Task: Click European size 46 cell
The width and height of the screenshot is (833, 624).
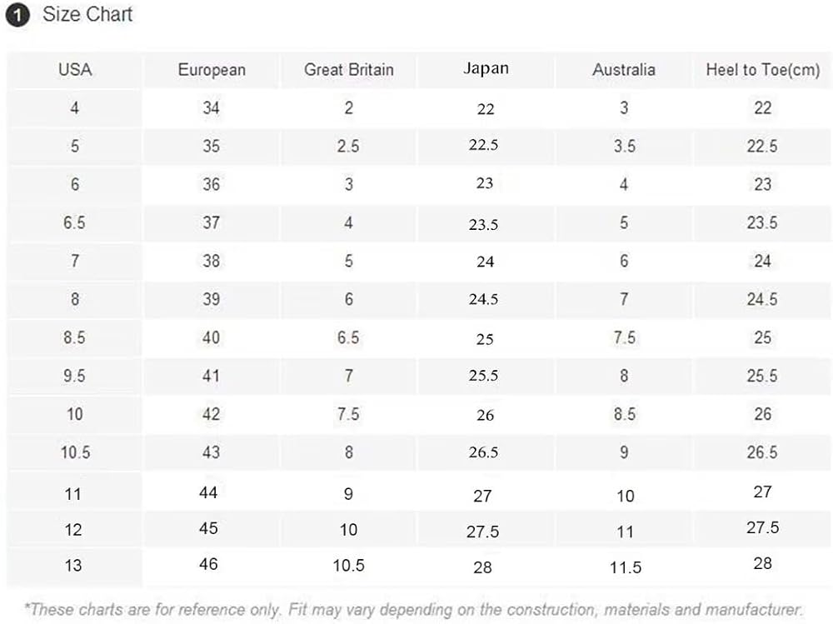Action: 208,564
